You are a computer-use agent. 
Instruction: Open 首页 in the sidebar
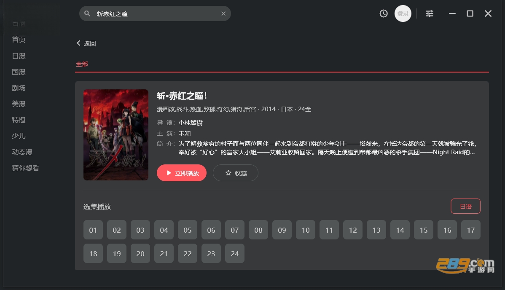pyautogui.click(x=19, y=40)
